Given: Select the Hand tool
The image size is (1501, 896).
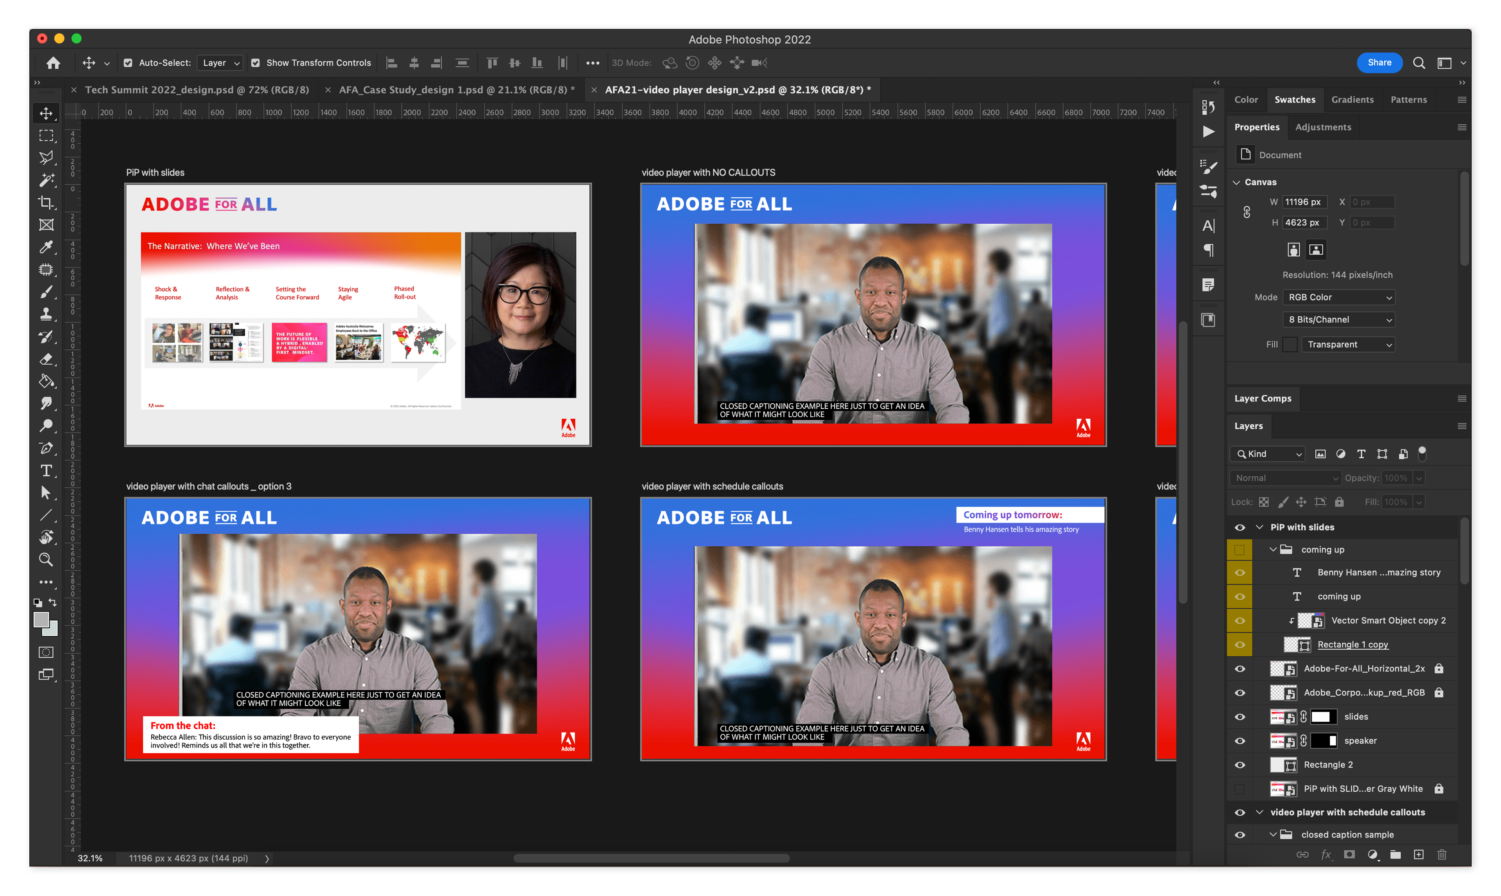Looking at the screenshot, I should (46, 538).
